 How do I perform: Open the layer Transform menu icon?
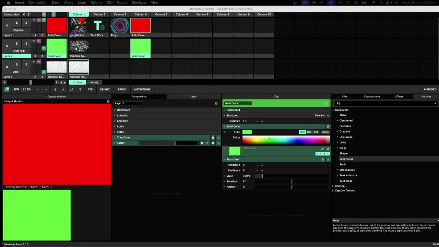coord(218,138)
